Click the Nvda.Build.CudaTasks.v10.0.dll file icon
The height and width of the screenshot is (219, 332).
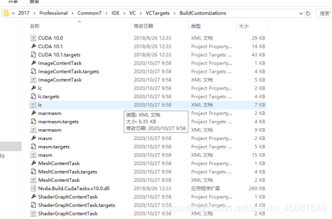(33, 188)
